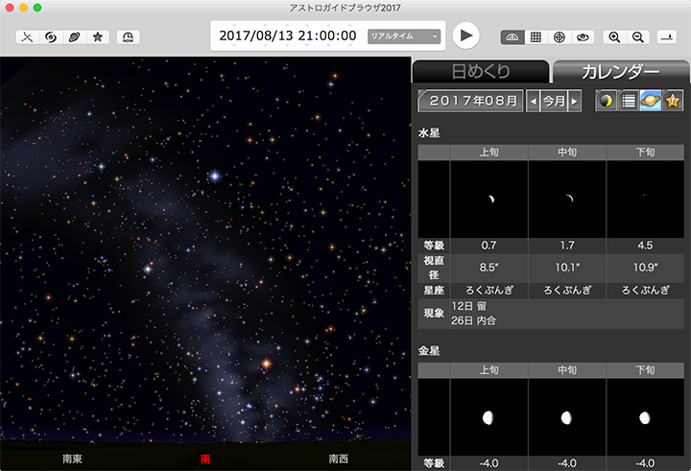Image resolution: width=691 pixels, height=471 pixels.
Task: Toggle the planet display icon
Action: 74,37
